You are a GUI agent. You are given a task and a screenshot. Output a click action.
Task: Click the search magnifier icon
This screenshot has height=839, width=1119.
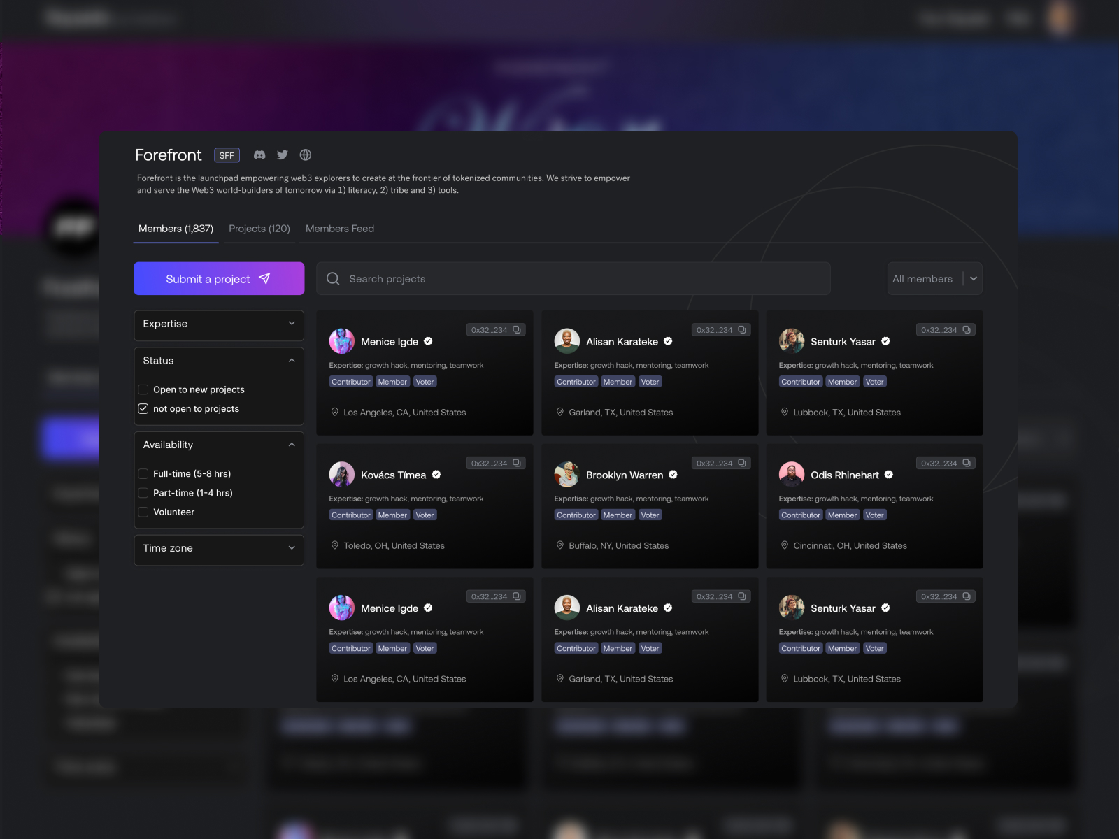333,279
